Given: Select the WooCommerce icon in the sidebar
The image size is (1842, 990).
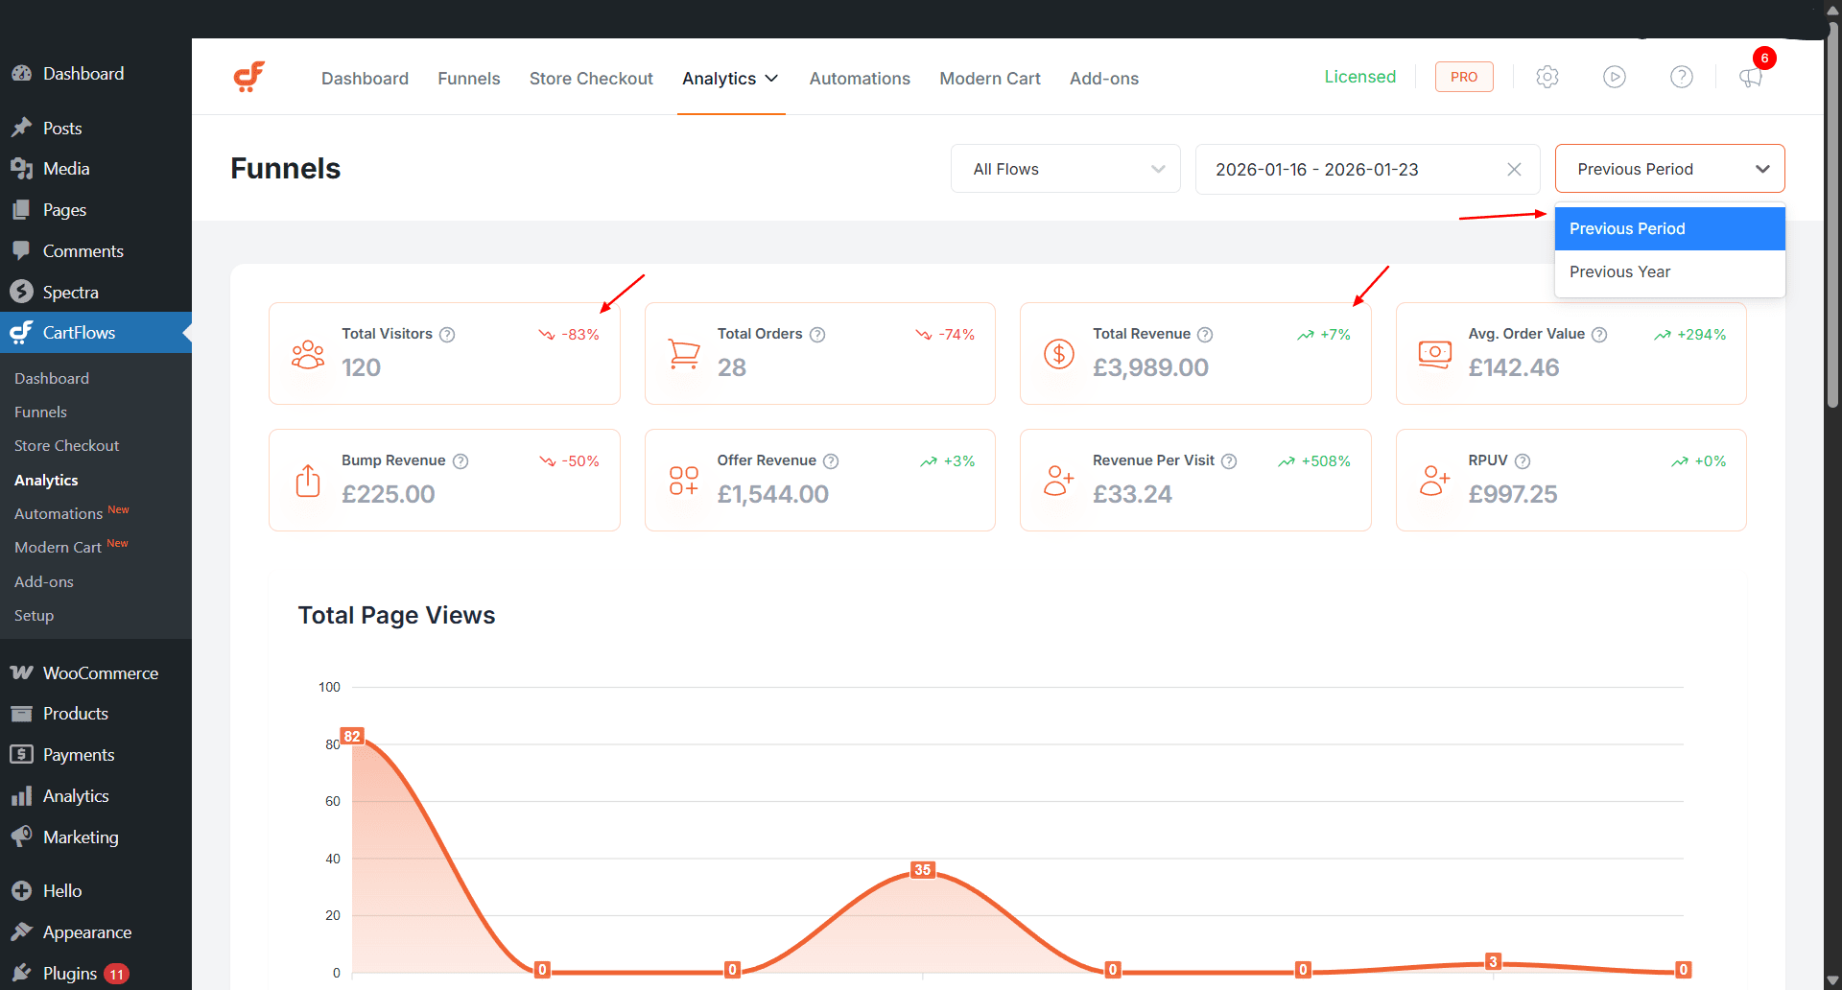Looking at the screenshot, I should (x=21, y=672).
